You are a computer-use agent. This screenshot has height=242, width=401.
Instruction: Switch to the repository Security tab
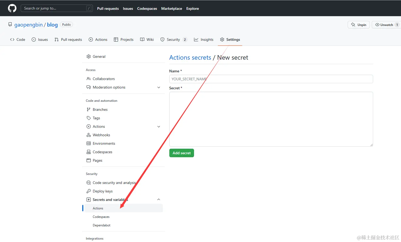[x=174, y=39]
